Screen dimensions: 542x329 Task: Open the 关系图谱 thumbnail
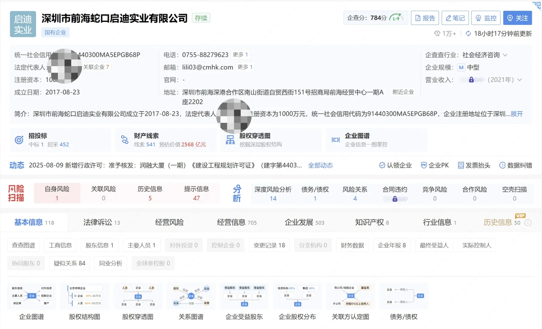[x=191, y=296]
